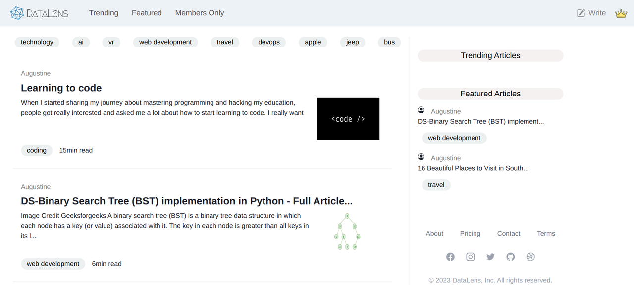Open DS-Binary Search Tree article title in feed

coord(187,201)
